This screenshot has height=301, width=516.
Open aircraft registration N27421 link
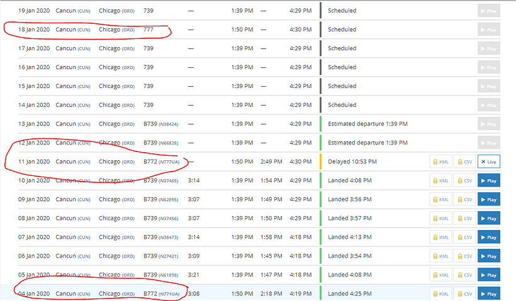pos(168,256)
